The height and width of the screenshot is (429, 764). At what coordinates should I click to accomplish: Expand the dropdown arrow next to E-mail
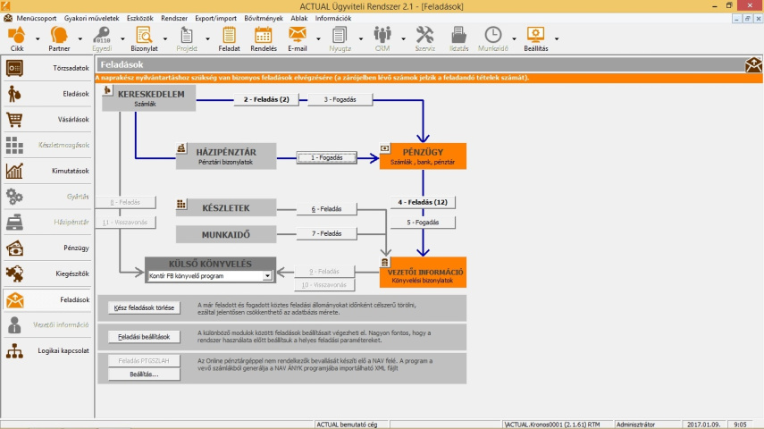click(x=315, y=38)
